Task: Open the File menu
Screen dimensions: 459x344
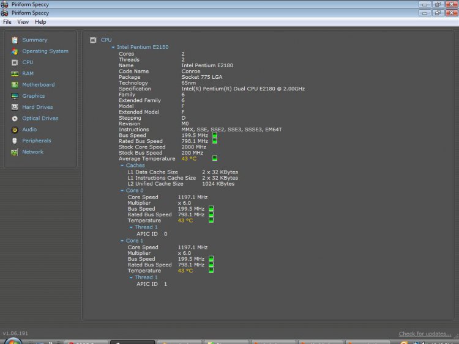Action: click(7, 22)
